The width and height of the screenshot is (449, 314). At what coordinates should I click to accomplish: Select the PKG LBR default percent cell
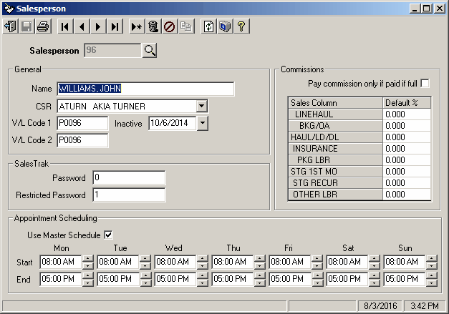407,160
